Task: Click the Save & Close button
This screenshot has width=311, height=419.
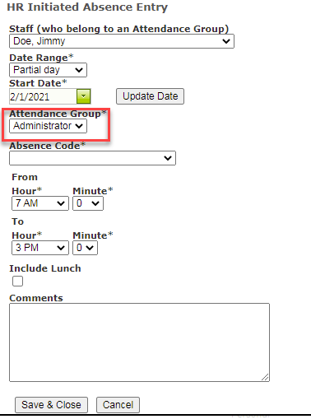Action: pyautogui.click(x=51, y=405)
